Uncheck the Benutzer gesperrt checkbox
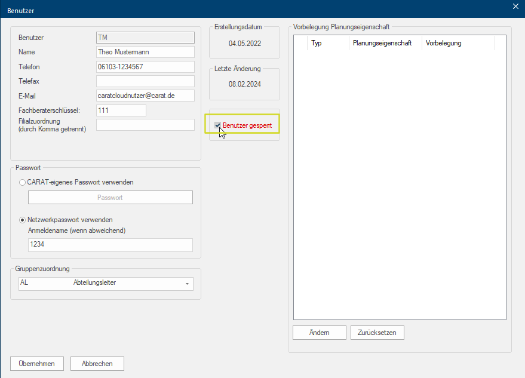 218,125
